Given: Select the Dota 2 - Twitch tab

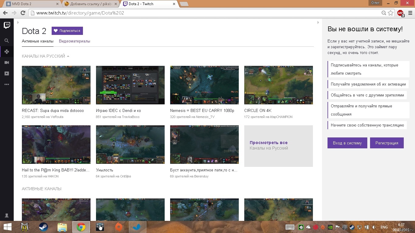Looking at the screenshot, I should tap(149, 4).
